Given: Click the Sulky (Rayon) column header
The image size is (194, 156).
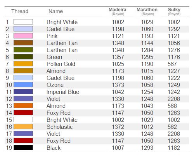Looking at the screenshot, I should coord(174,12).
